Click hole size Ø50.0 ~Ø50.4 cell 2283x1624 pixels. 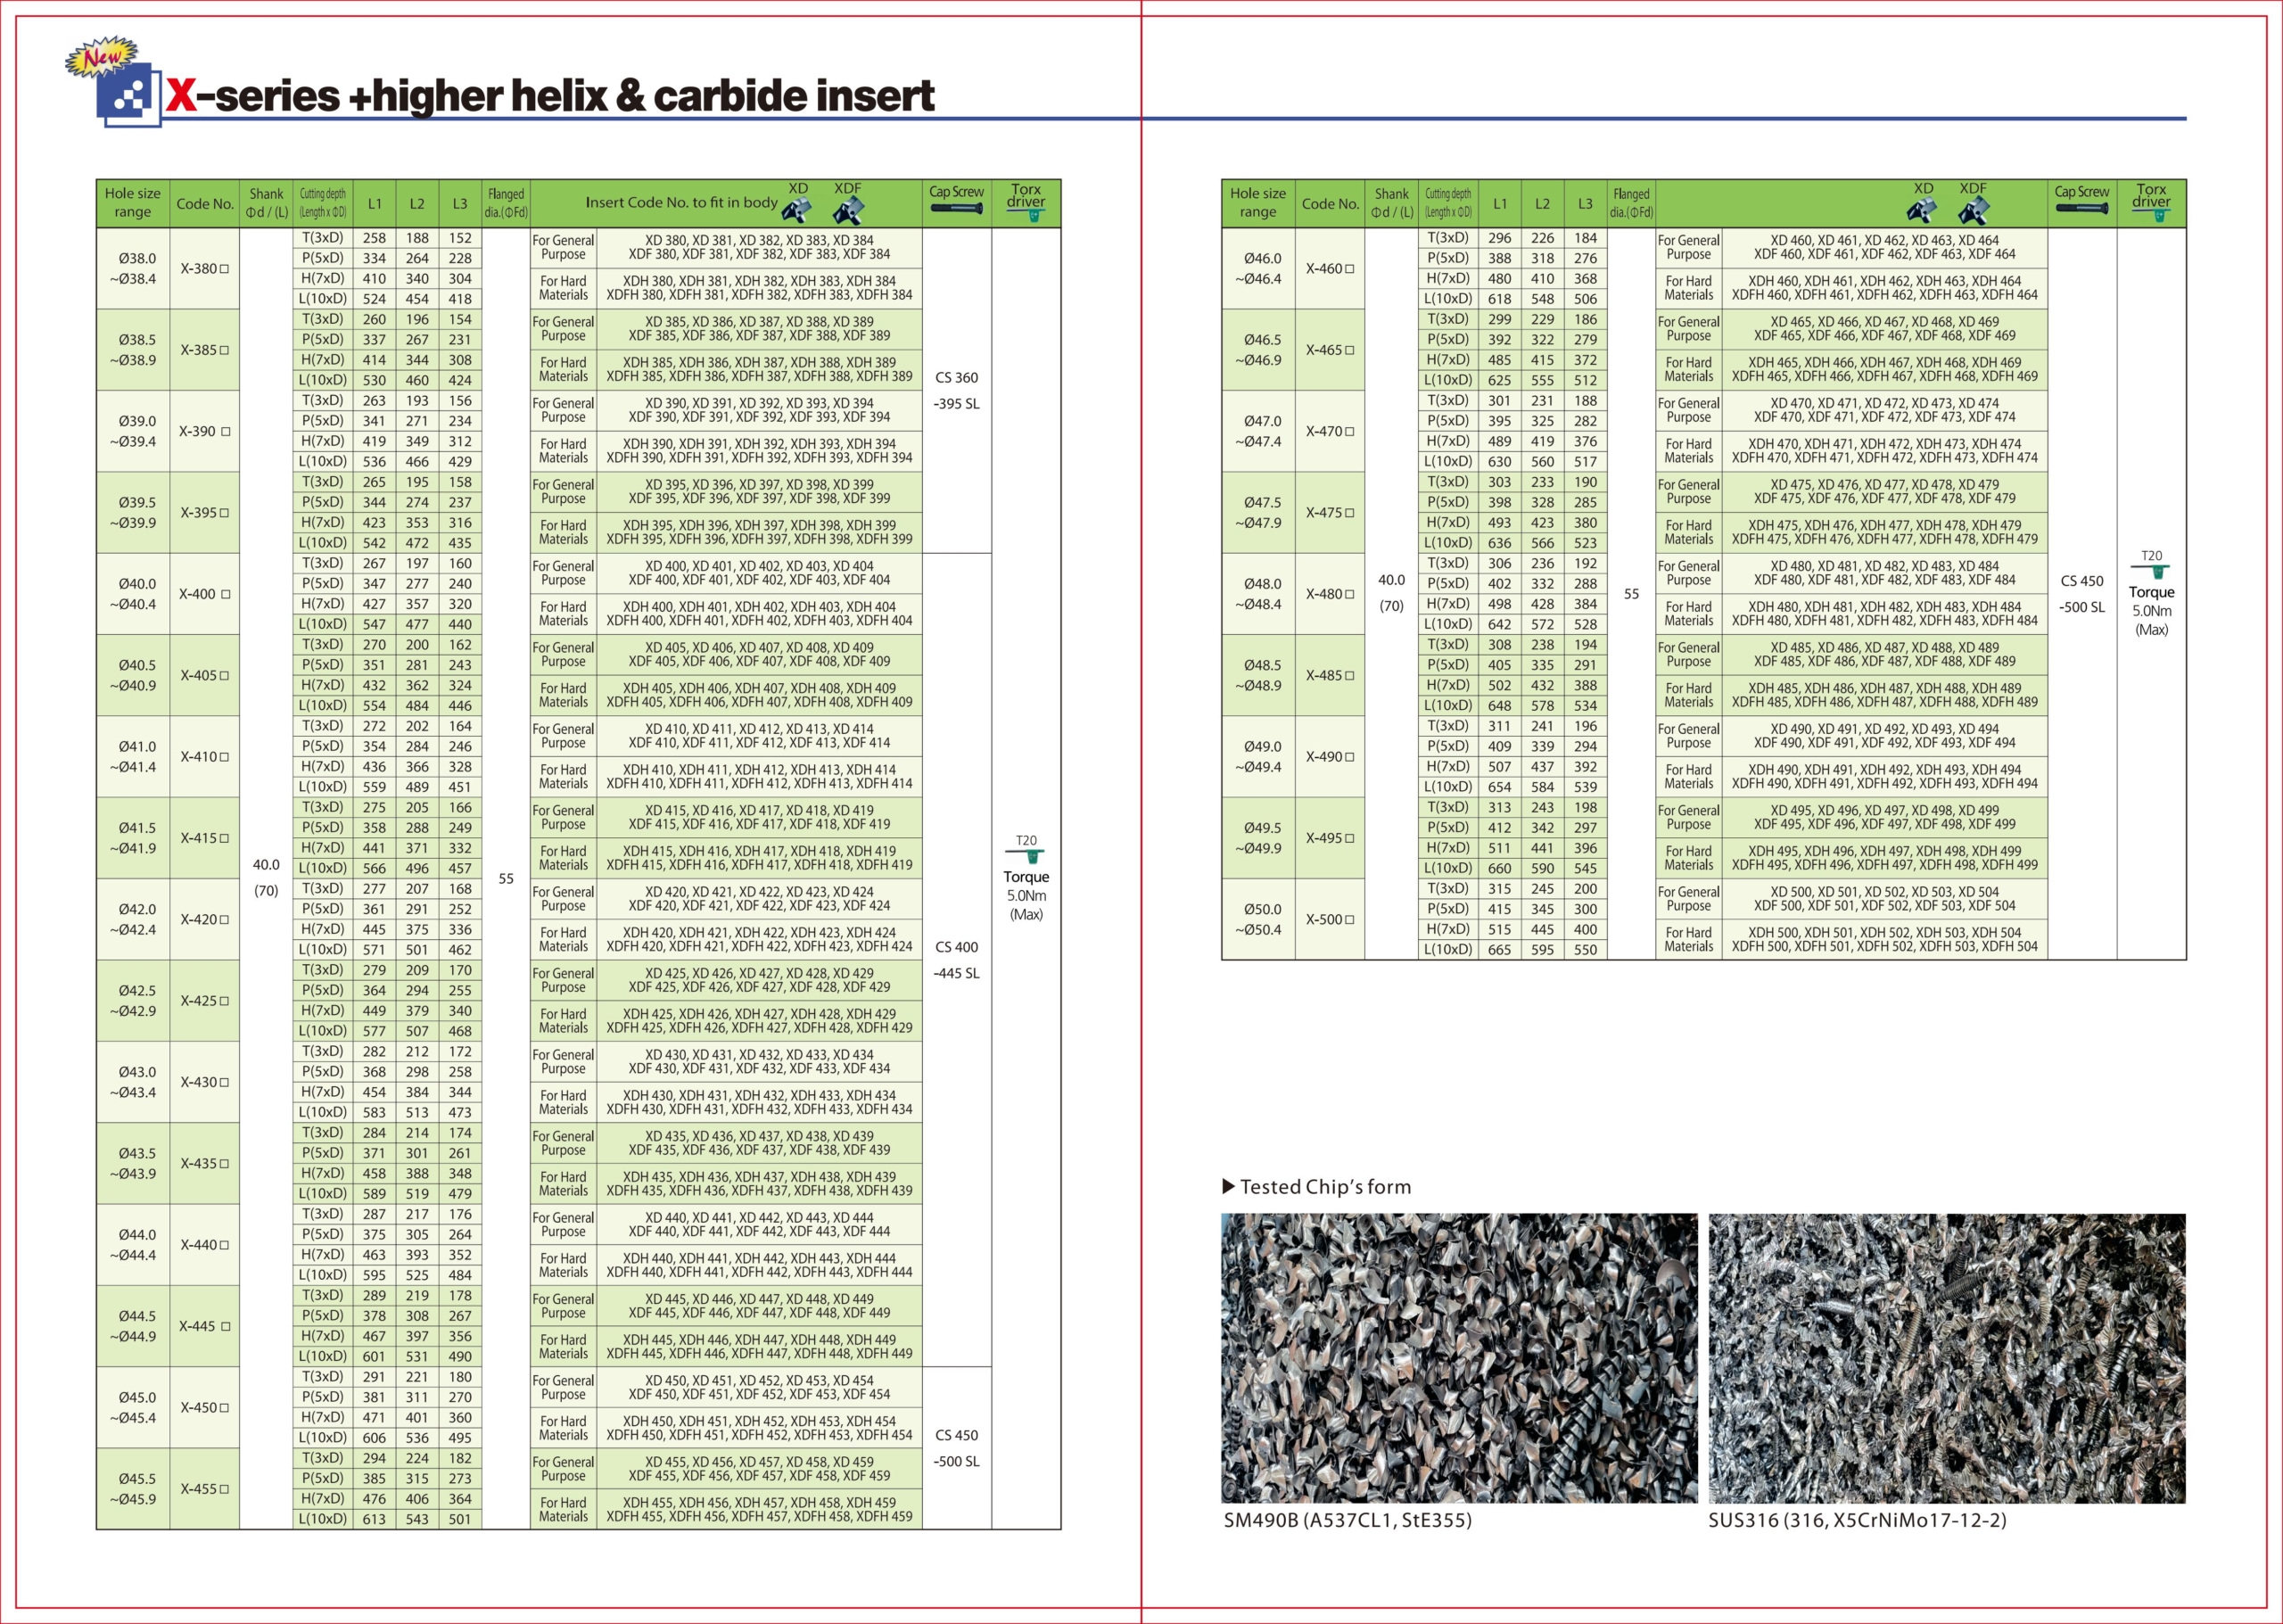(x=1258, y=920)
